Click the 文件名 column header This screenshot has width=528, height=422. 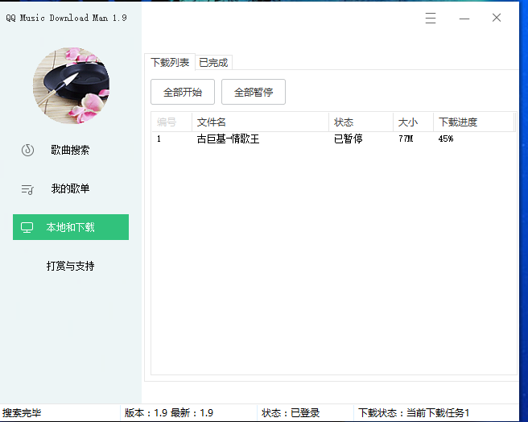(x=260, y=122)
